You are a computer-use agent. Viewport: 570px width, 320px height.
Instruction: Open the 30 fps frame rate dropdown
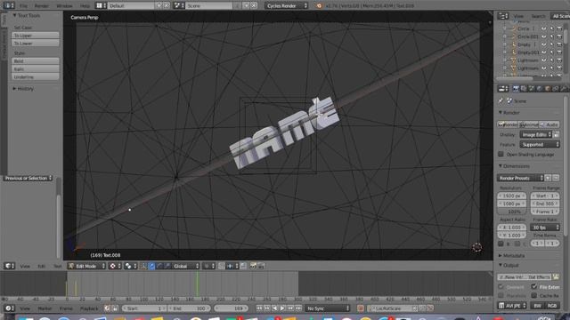click(545, 228)
